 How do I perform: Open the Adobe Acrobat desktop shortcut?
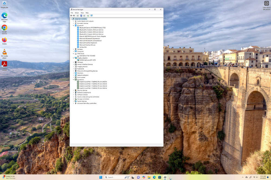4,65
